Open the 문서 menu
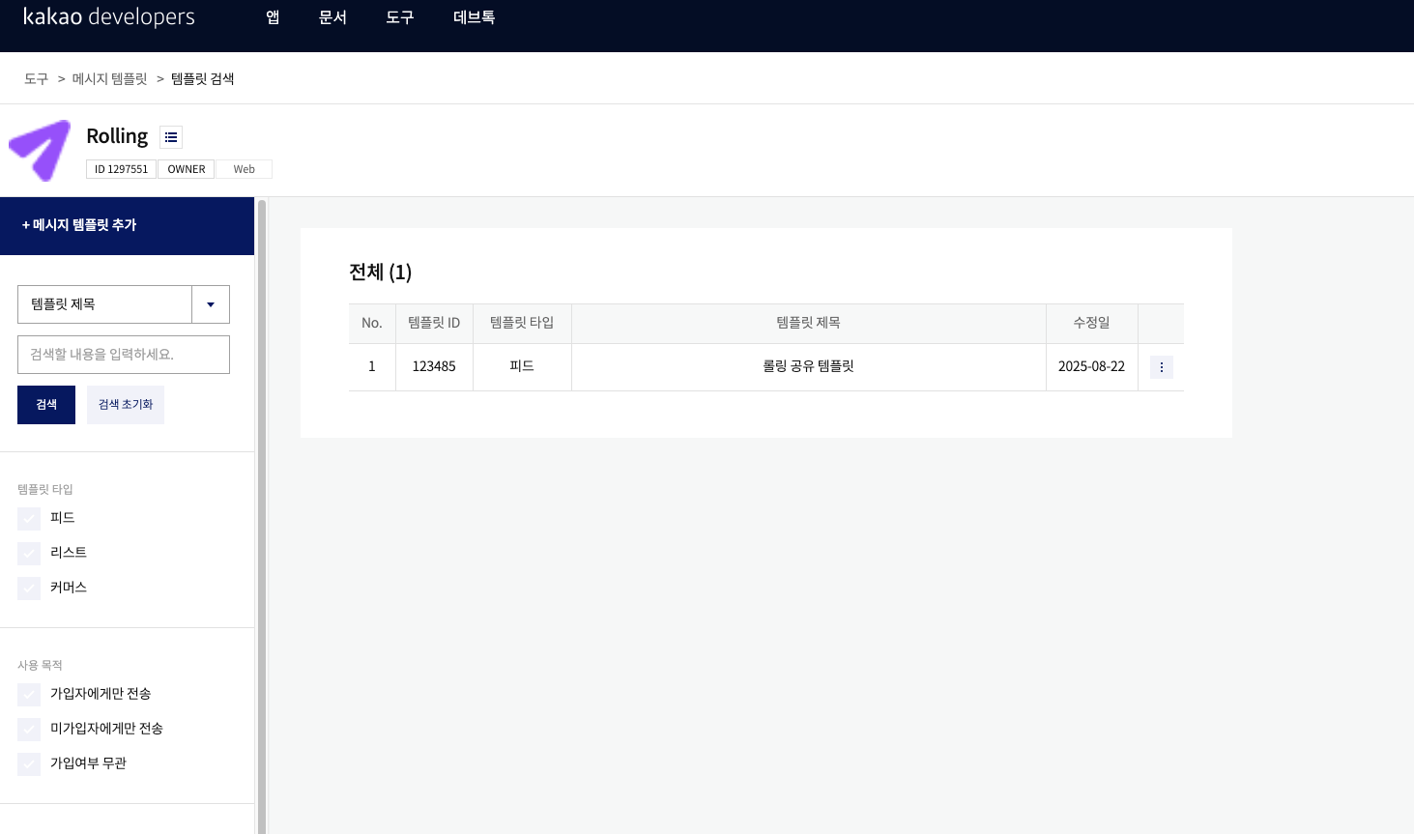The image size is (1414, 834). coord(332,16)
